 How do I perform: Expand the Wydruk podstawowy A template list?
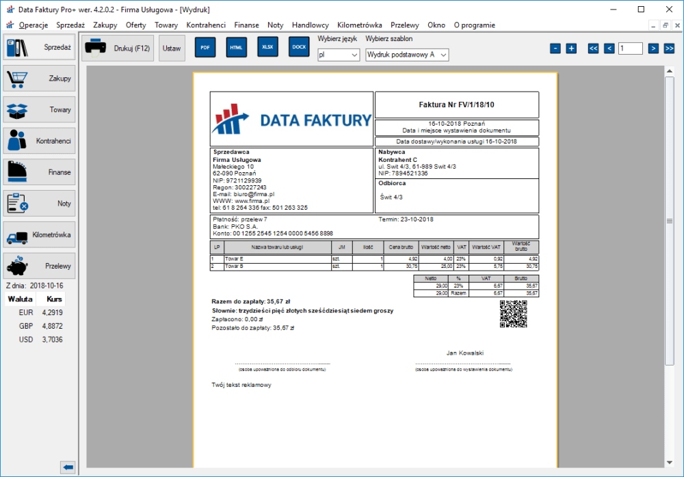(x=407, y=54)
